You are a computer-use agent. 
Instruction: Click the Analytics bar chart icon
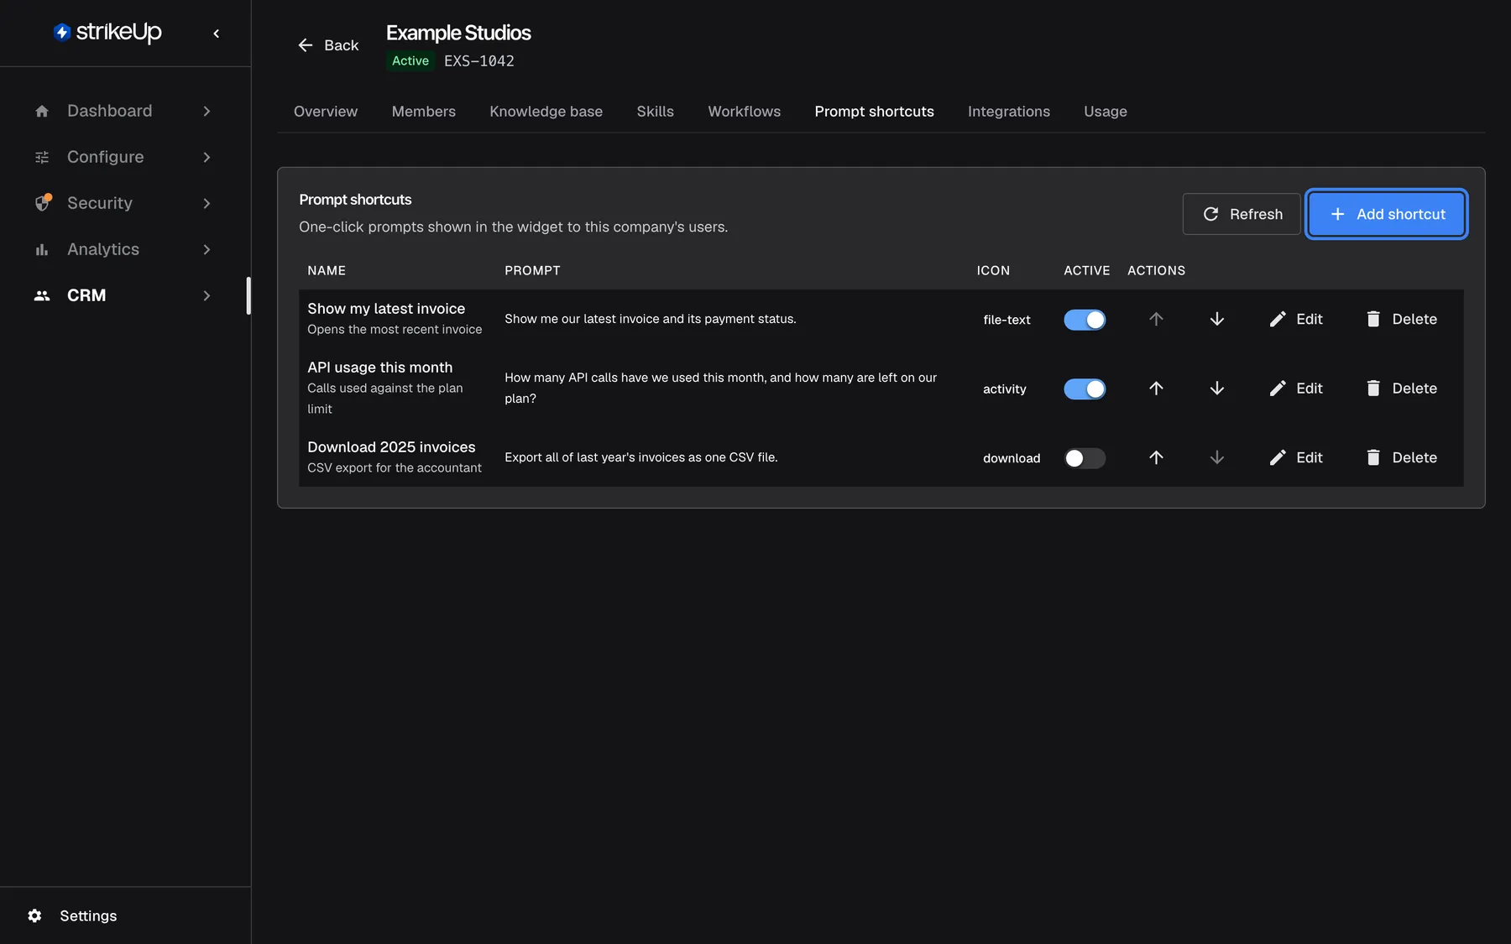(42, 249)
